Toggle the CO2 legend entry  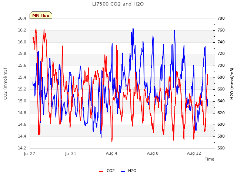pos(107,171)
